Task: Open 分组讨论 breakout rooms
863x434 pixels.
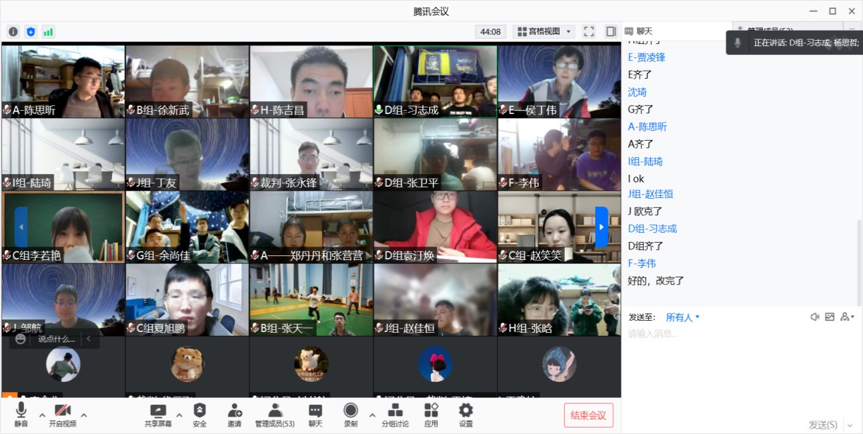Action: [395, 415]
